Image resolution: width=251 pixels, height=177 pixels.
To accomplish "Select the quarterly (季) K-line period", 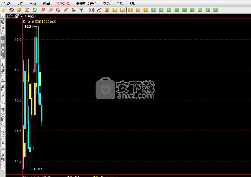I will pos(138,10).
